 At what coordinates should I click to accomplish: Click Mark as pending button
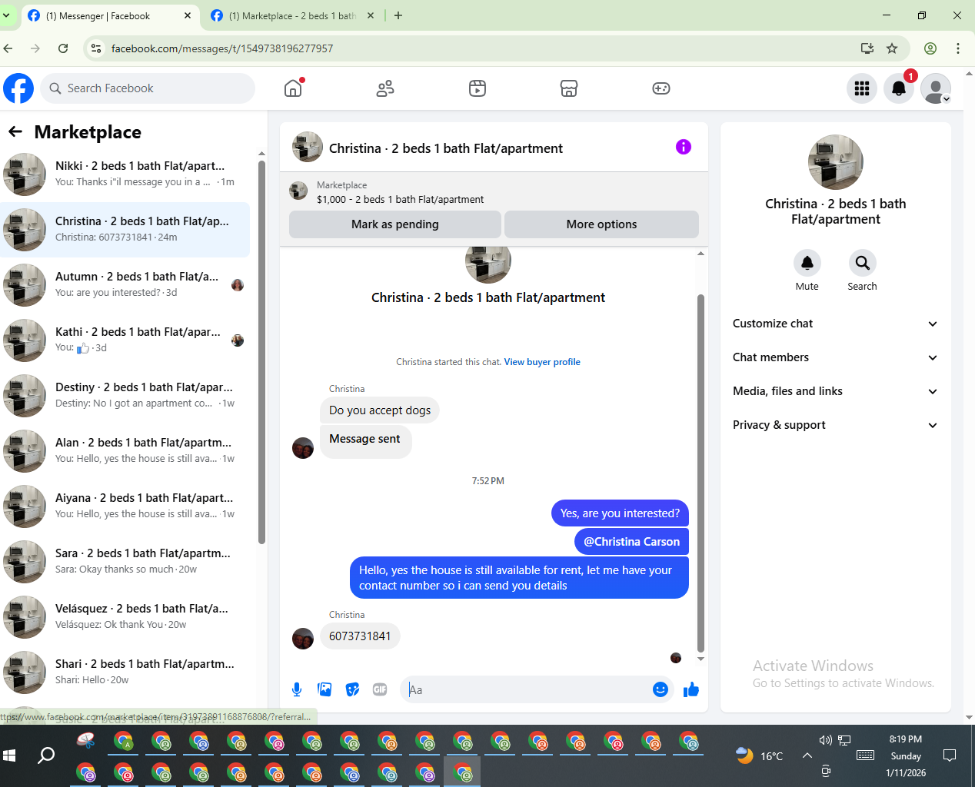(x=395, y=224)
